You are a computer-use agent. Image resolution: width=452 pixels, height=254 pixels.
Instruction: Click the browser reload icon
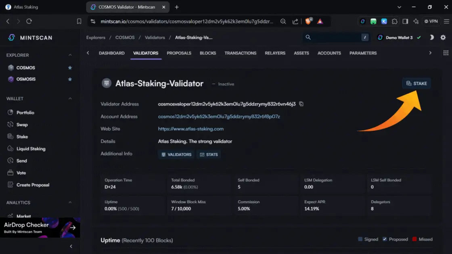29,21
